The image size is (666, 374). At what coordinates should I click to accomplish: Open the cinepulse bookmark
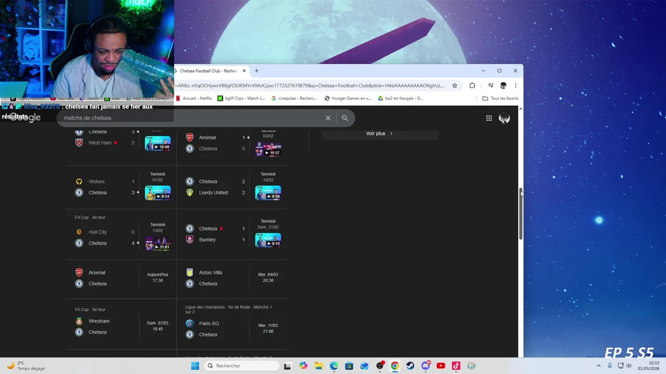click(294, 98)
